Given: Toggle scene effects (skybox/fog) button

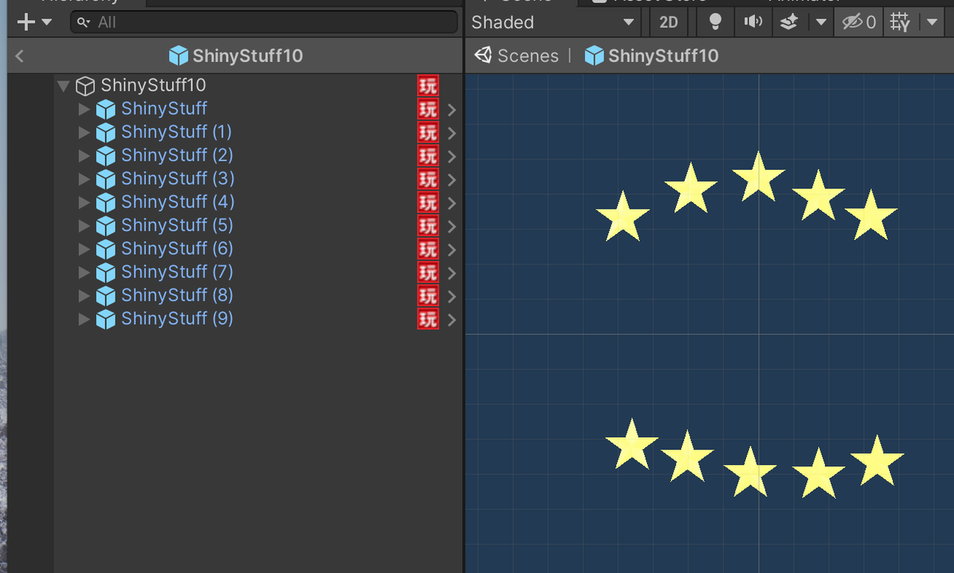Looking at the screenshot, I should 789,22.
